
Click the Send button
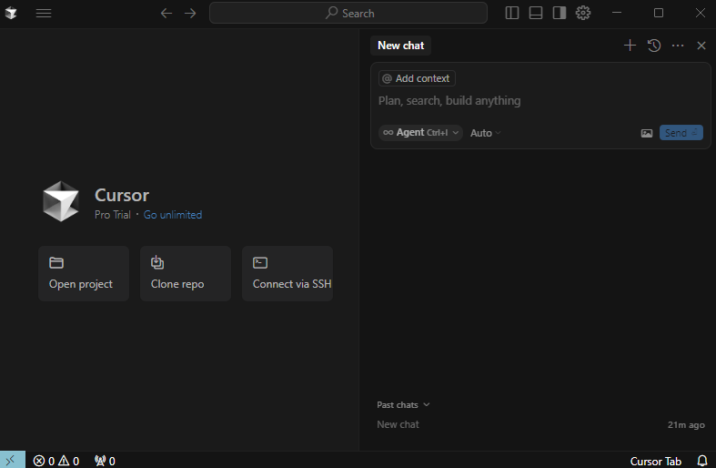pyautogui.click(x=681, y=133)
